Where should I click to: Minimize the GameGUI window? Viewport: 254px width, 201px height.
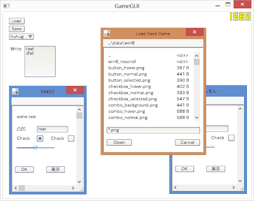[x=218, y=6]
